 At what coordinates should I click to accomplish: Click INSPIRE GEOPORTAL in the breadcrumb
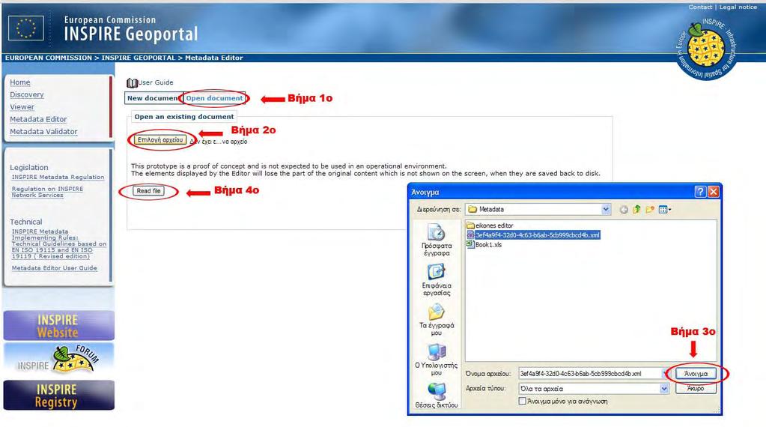coord(139,58)
